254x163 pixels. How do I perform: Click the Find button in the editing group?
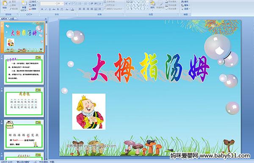[185, 2]
